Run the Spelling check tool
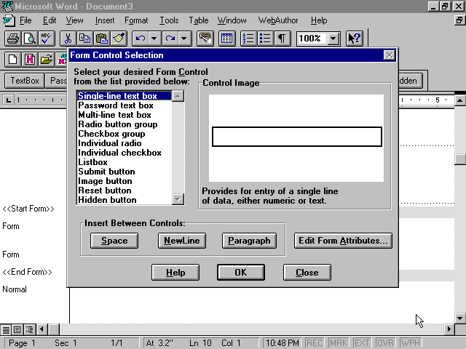Viewport: 466px width, 349px height. pos(46,39)
